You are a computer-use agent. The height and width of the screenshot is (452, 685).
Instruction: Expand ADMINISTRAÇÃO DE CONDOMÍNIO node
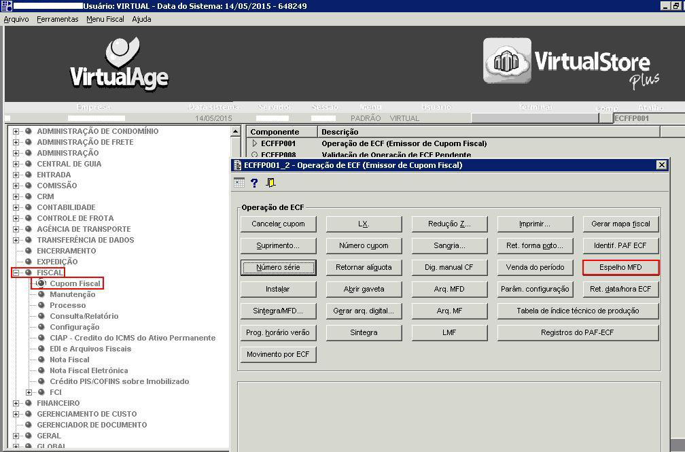click(x=16, y=131)
